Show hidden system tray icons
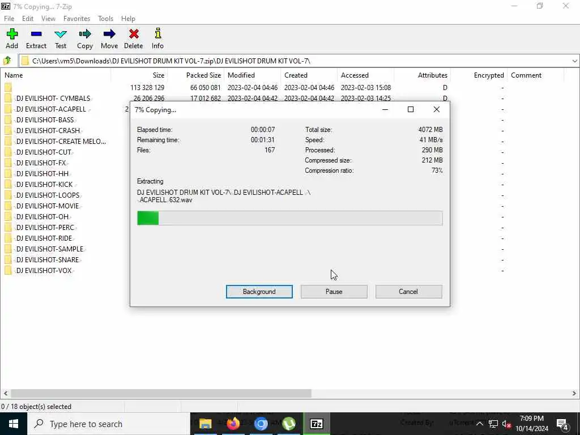This screenshot has height=435, width=580. (x=479, y=424)
